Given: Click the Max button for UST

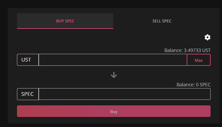Looking at the screenshot, I should pyautogui.click(x=199, y=60).
